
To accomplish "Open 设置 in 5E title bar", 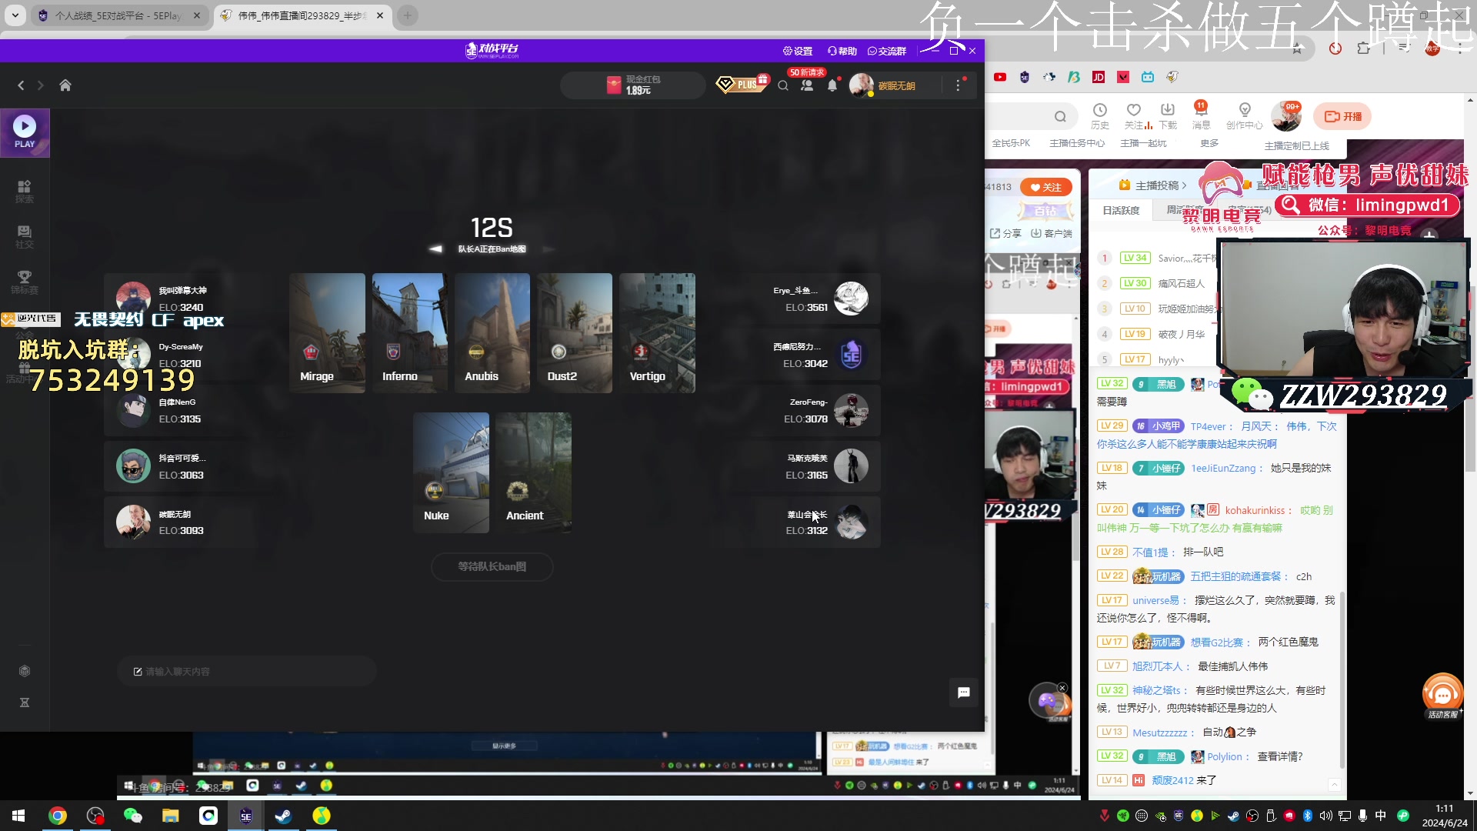I will (x=798, y=51).
